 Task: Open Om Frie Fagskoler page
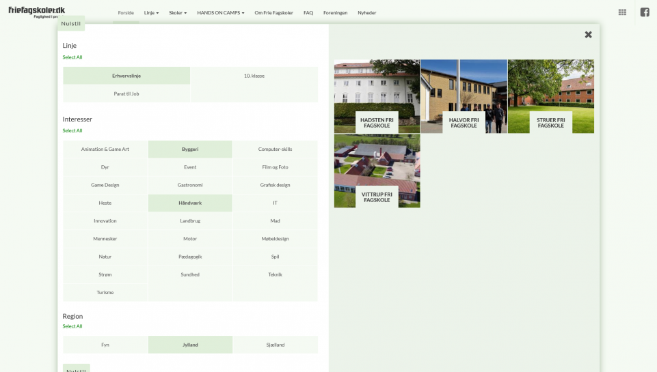pos(273,13)
